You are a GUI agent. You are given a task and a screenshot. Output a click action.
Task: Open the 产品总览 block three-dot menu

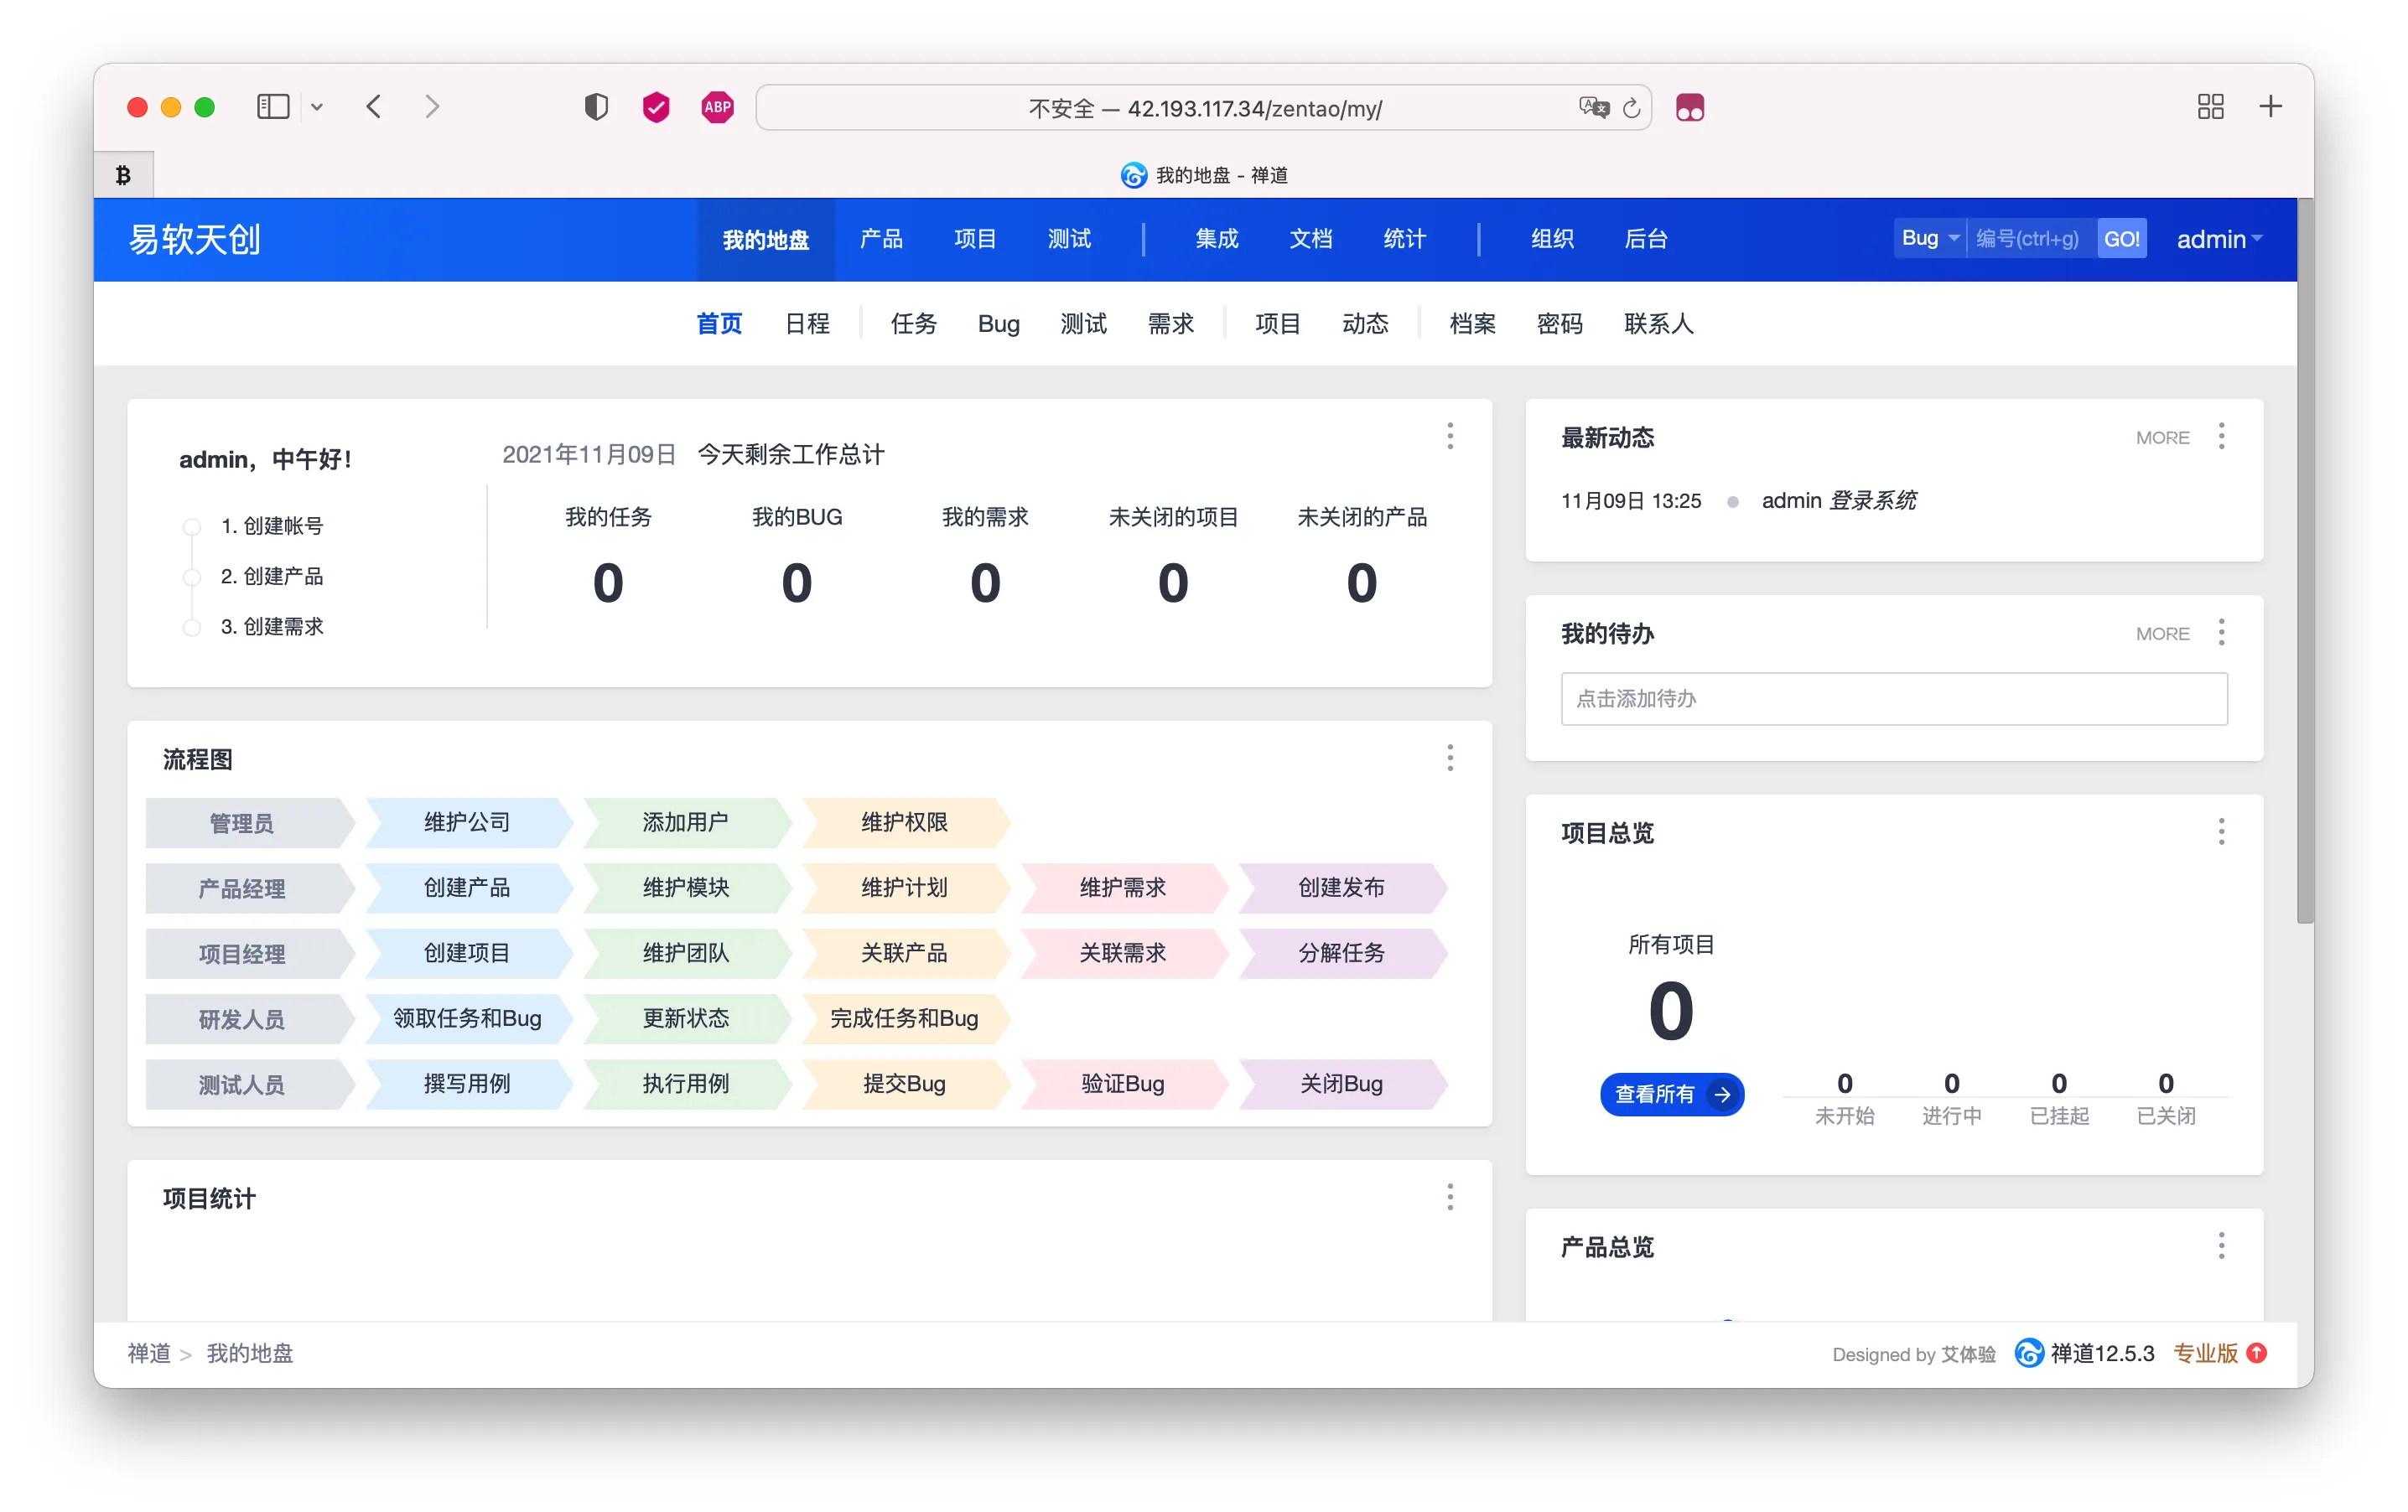pos(2222,1246)
